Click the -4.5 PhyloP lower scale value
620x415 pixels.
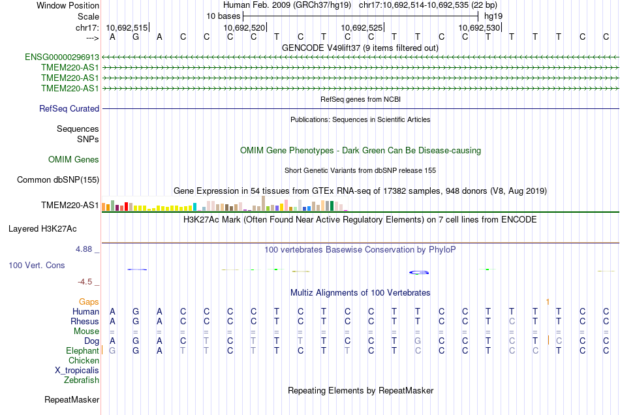85,282
